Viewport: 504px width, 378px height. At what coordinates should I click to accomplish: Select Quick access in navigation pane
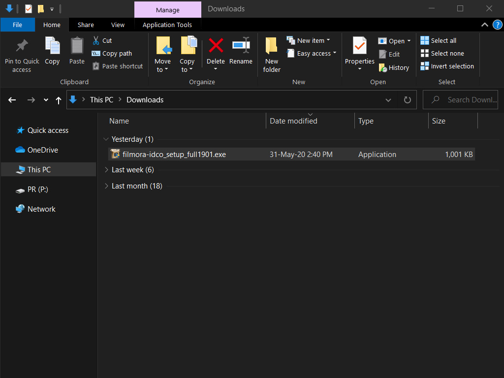48,130
